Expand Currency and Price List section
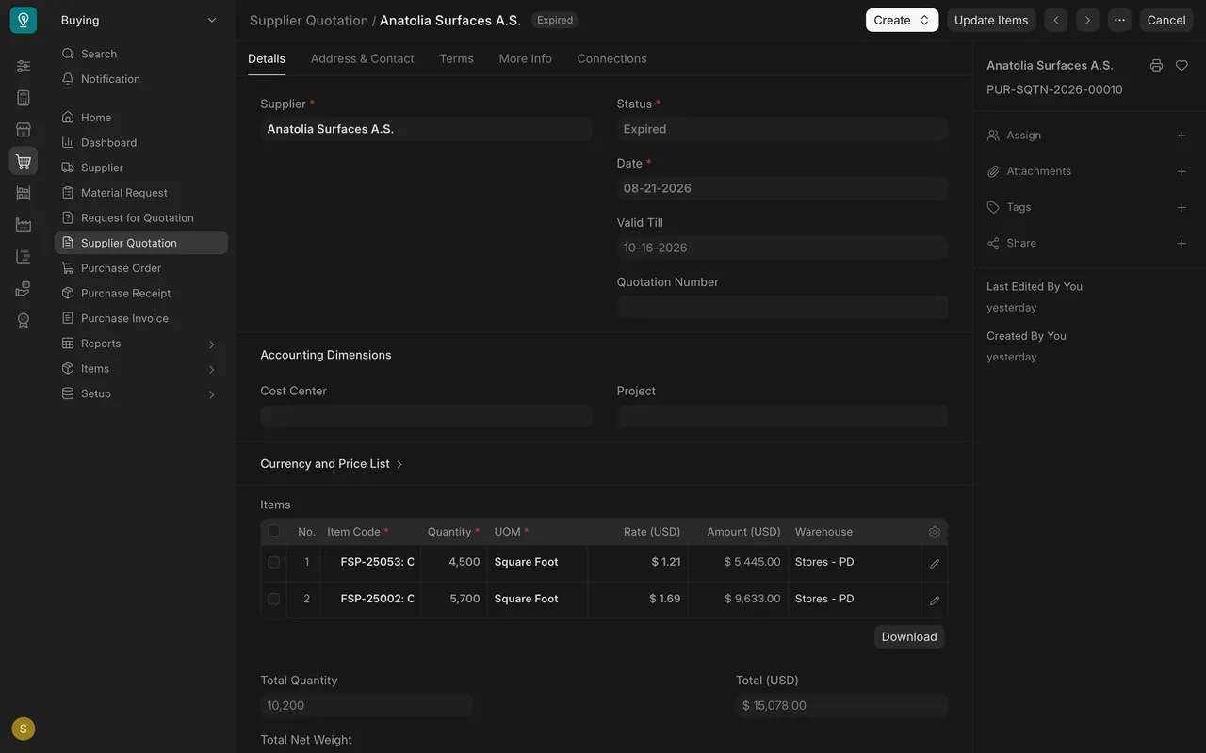1206x753 pixels. [x=332, y=464]
